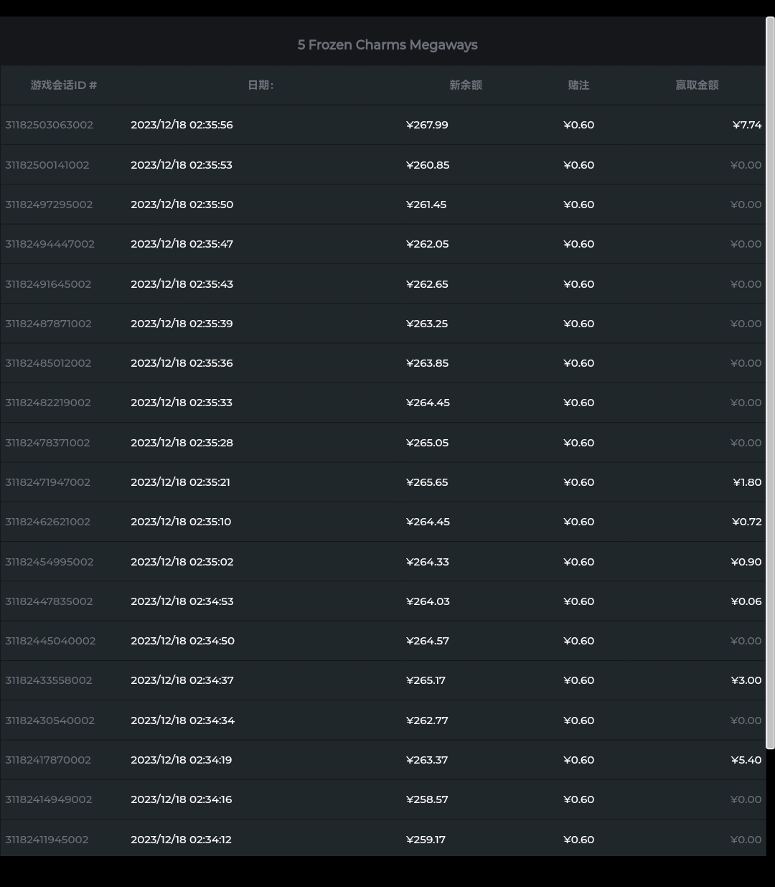Open session ID 31182430540002

point(50,721)
